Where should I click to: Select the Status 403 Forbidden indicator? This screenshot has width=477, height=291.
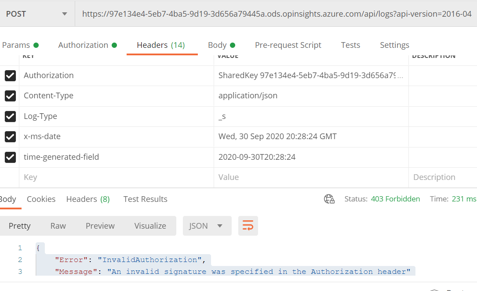coord(395,199)
